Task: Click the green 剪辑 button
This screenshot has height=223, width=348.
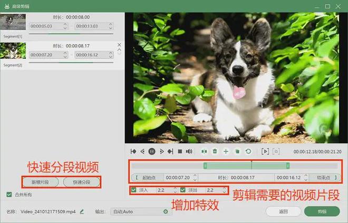Action: [321, 211]
